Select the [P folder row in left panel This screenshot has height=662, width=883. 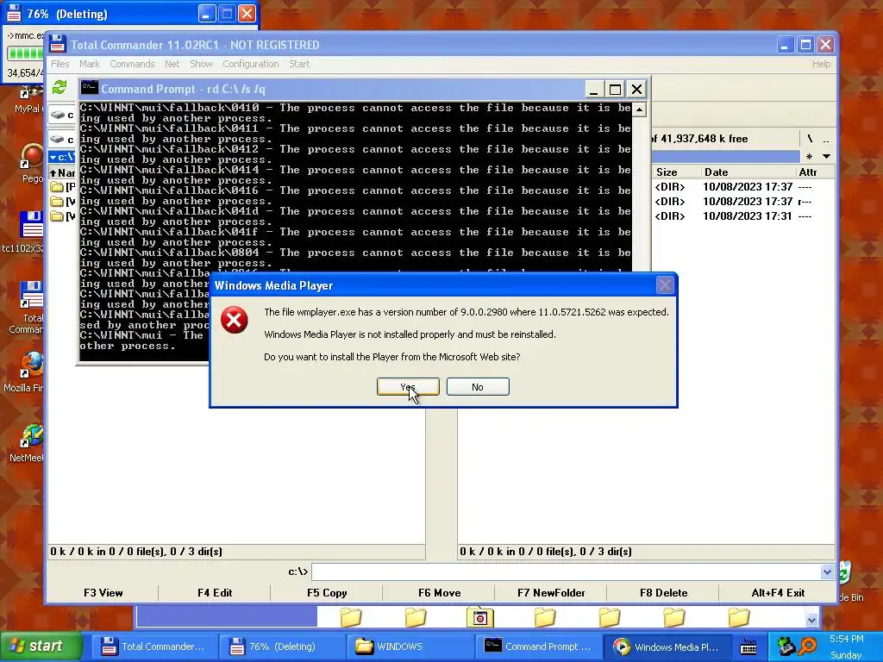(62, 187)
